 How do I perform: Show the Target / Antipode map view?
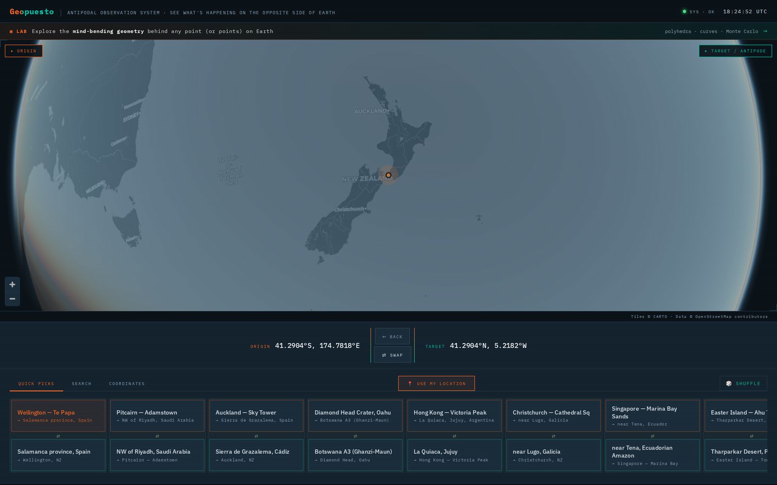click(x=735, y=51)
